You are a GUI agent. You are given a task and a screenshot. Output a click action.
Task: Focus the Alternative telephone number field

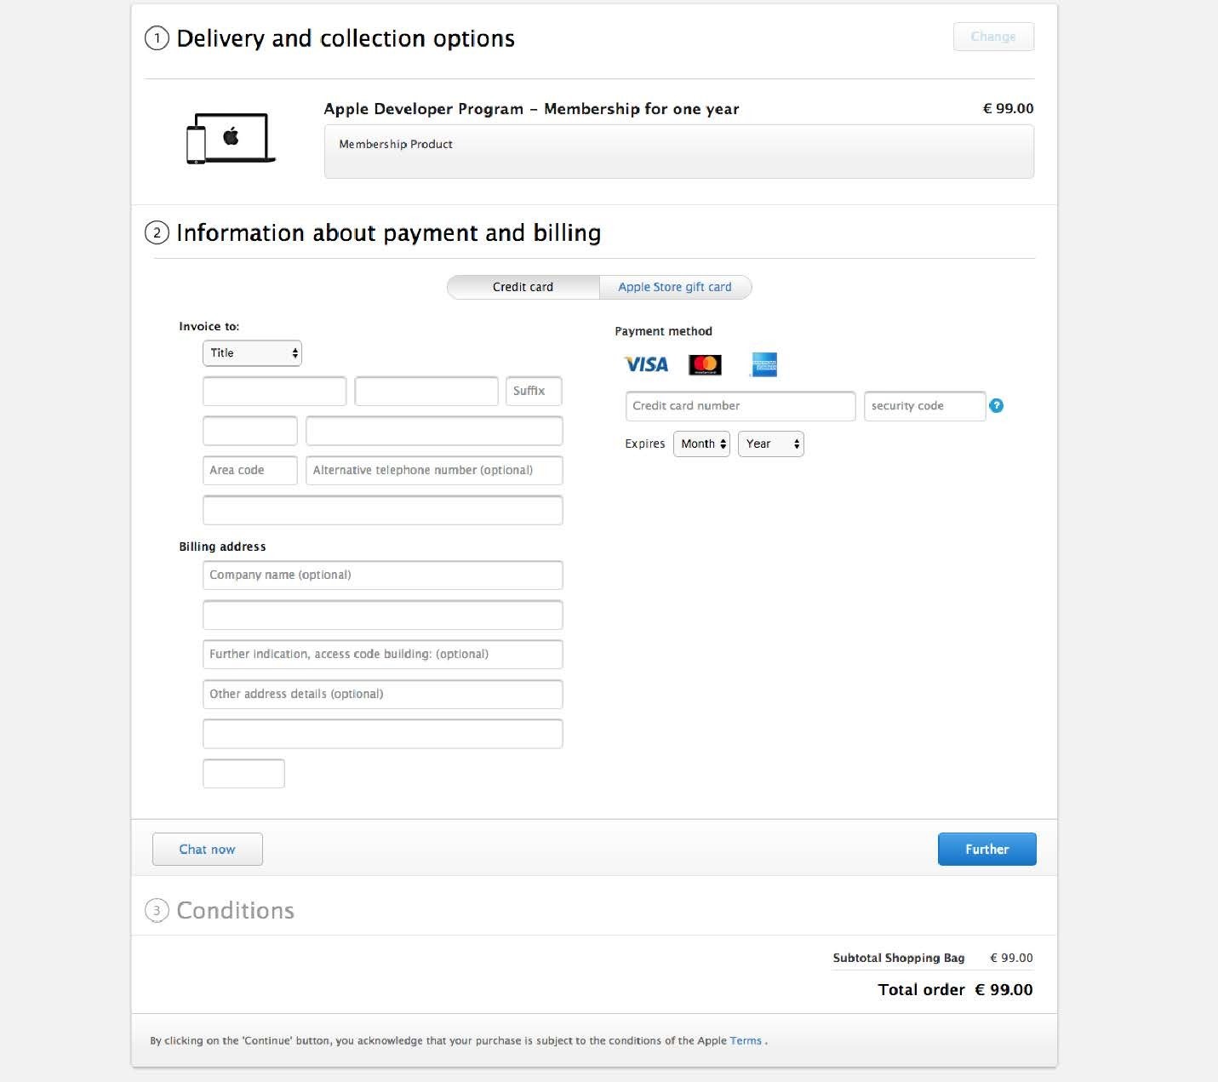[x=434, y=470]
